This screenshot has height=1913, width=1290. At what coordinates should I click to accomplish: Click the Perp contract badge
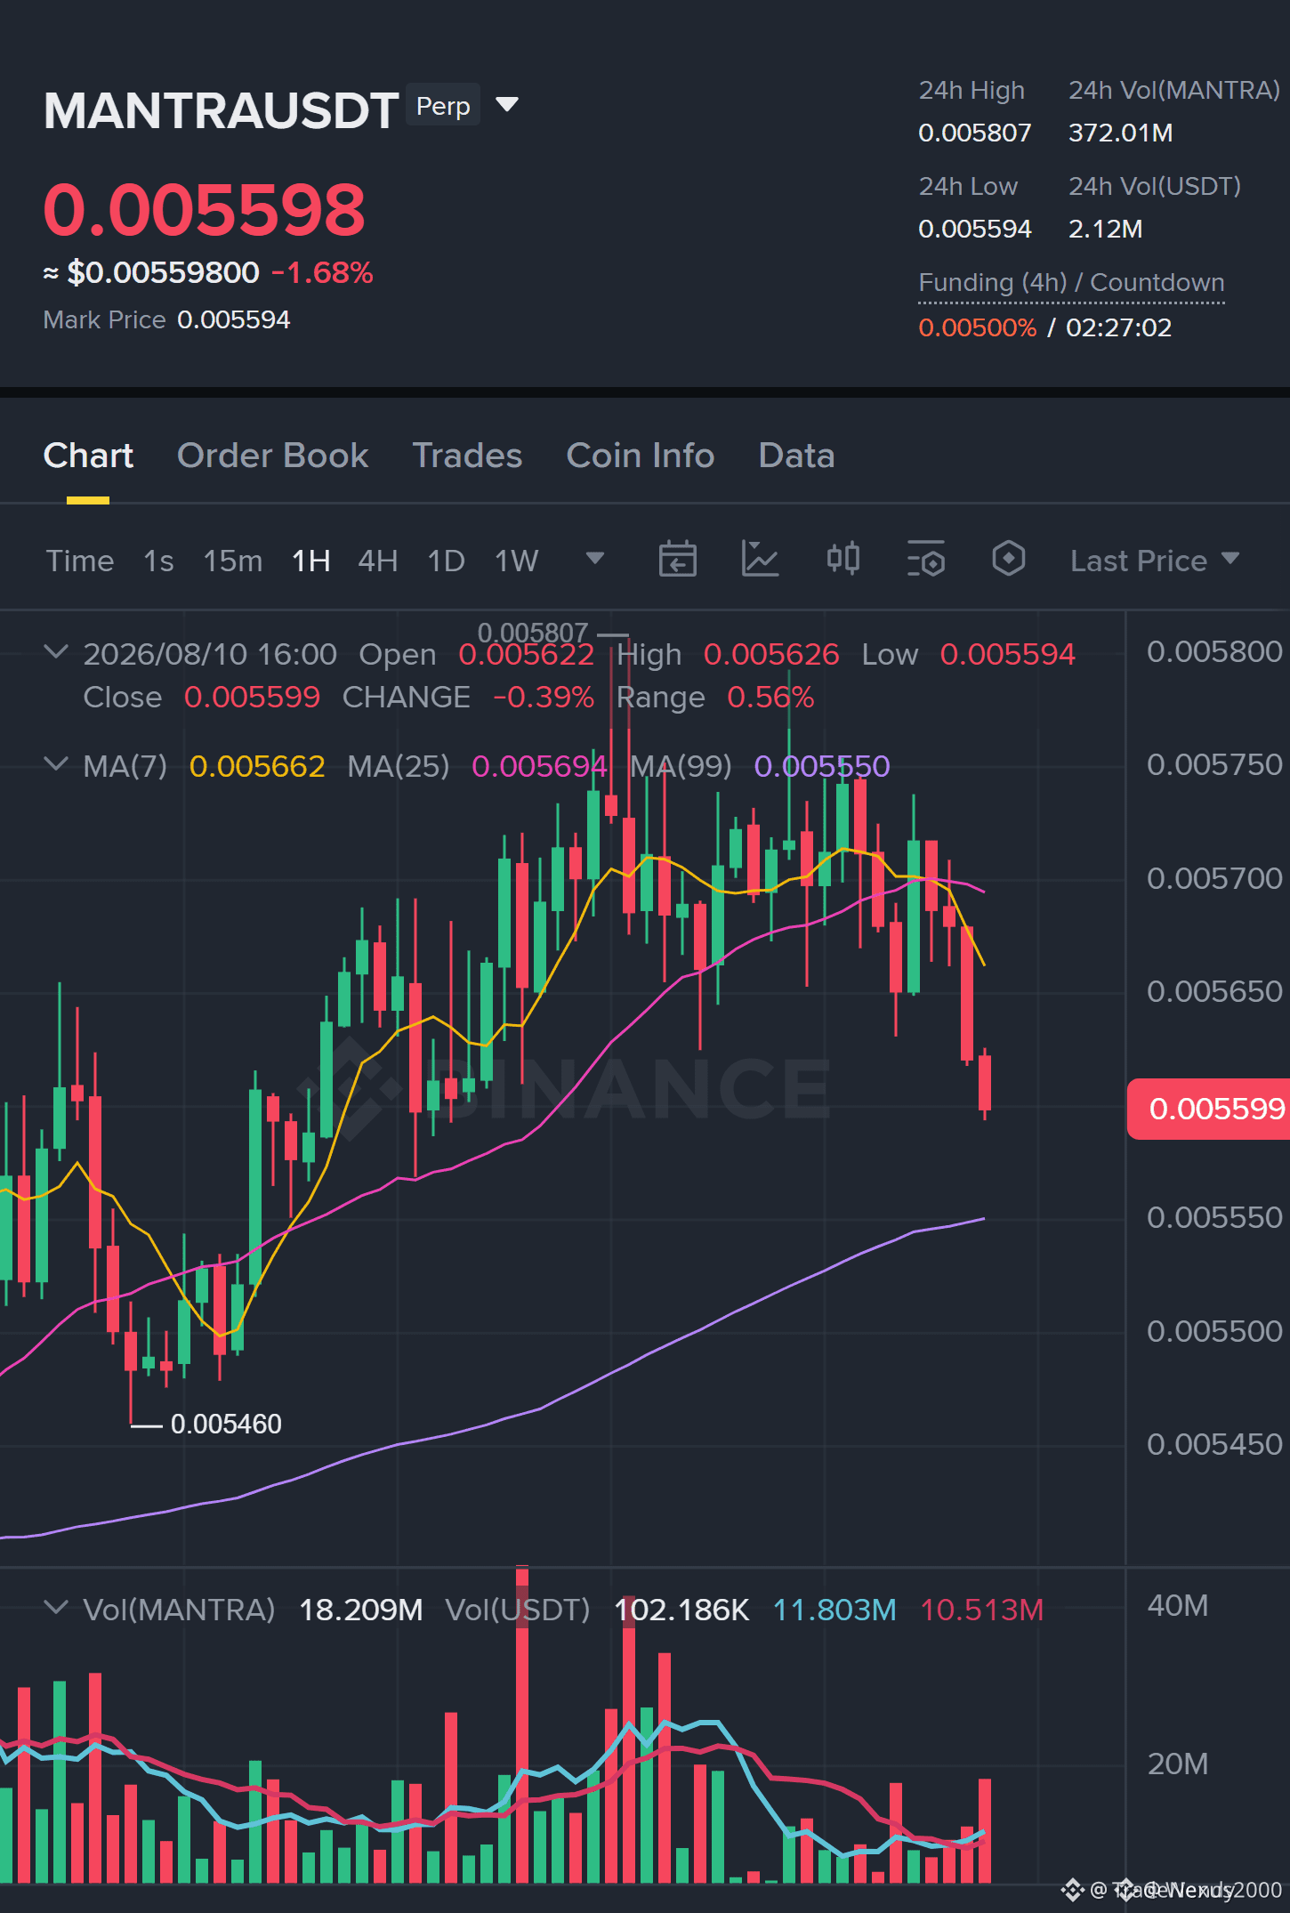443,105
